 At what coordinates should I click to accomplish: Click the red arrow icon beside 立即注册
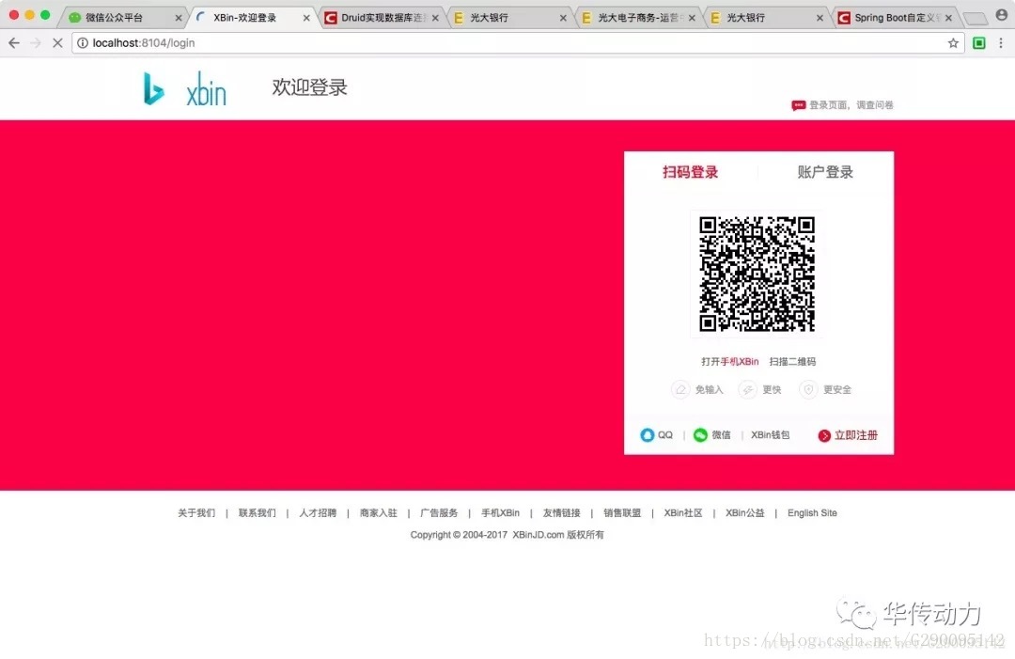point(824,435)
